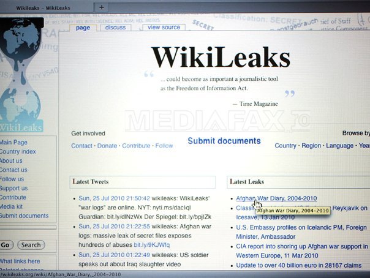370x278 pixels.
Task: Select the page tab
Action: coord(83,28)
